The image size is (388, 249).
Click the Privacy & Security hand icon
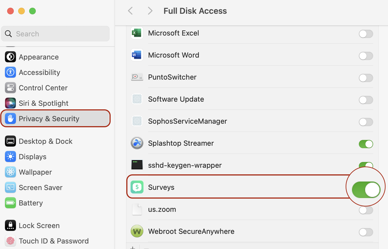(10, 119)
